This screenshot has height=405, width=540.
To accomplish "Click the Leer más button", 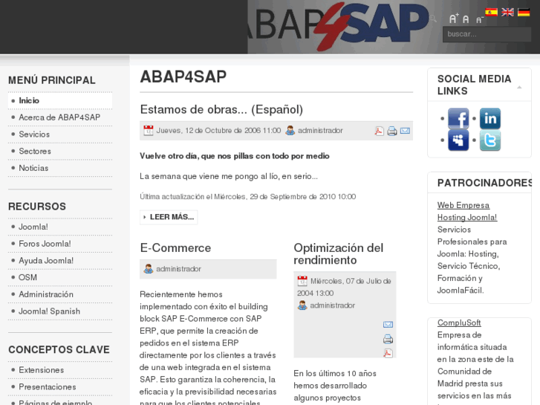I will click(169, 217).
